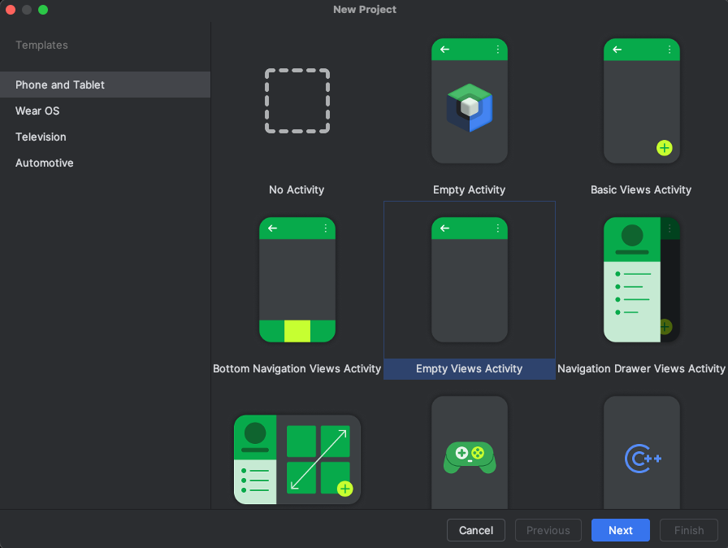This screenshot has height=548, width=728.
Task: Choose the Empty Activity Compose template icon
Action: tap(470, 101)
